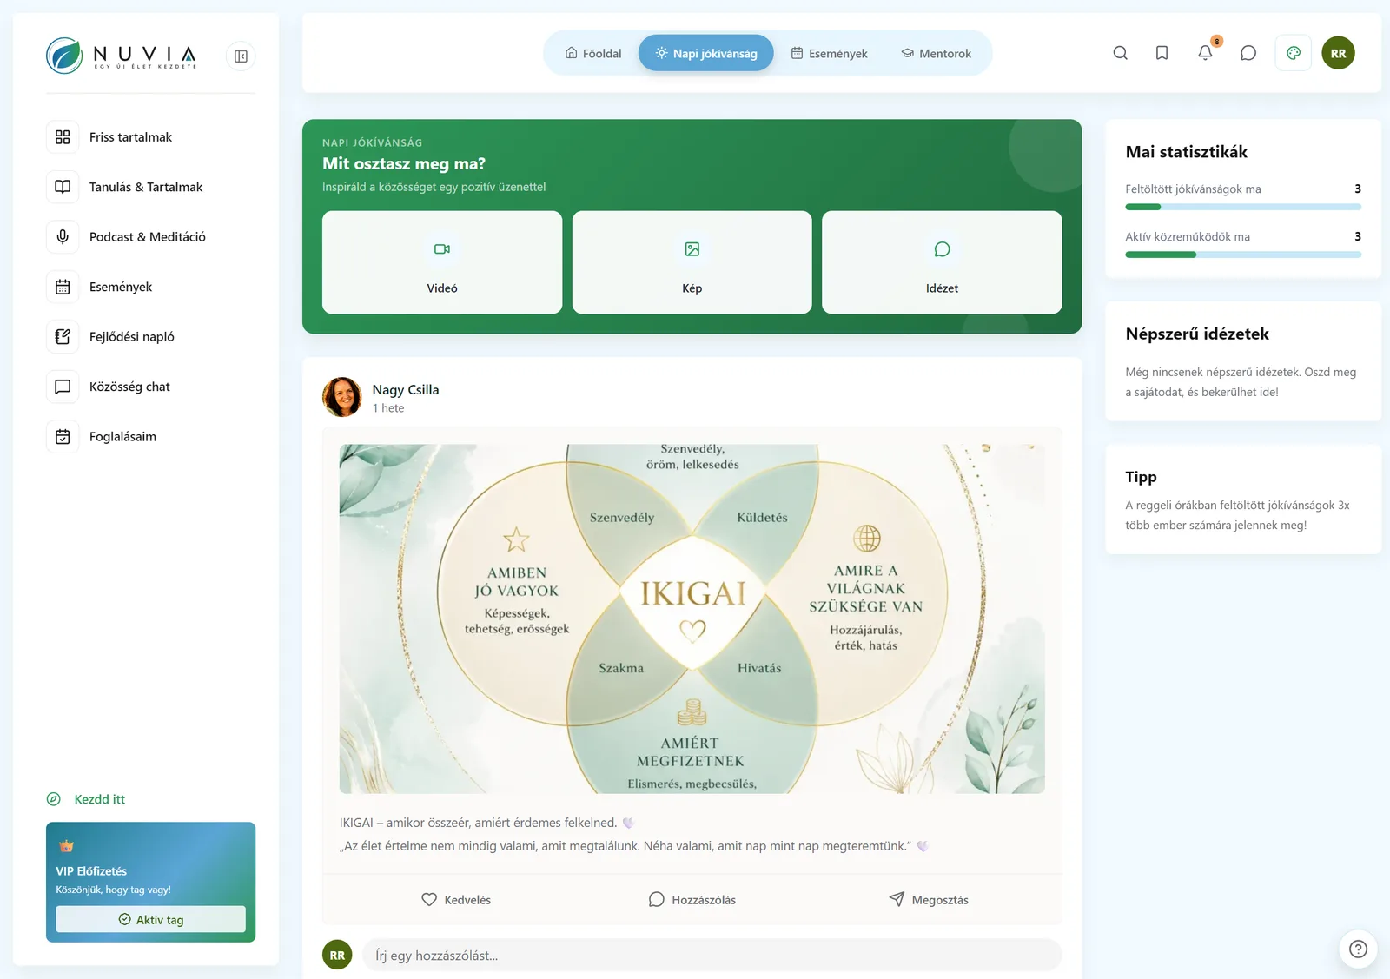
Task: Click the Foglalásaim calendar-check icon
Action: tap(63, 437)
